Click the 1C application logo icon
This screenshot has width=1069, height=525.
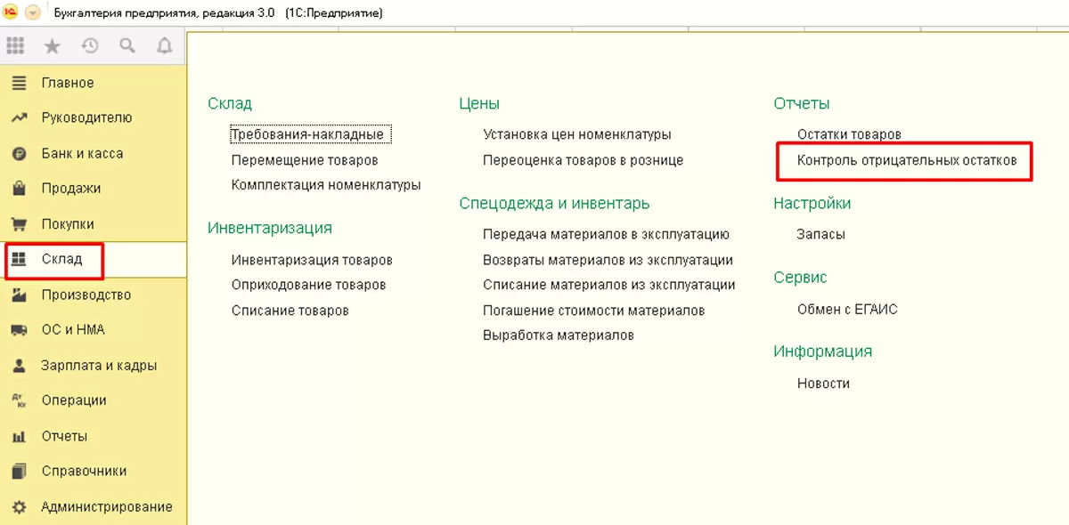(x=12, y=13)
